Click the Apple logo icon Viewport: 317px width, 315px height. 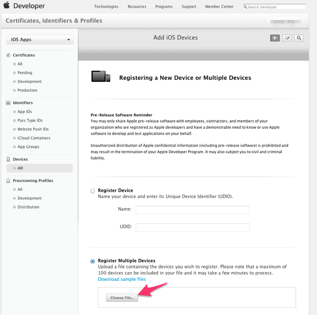(7, 5)
